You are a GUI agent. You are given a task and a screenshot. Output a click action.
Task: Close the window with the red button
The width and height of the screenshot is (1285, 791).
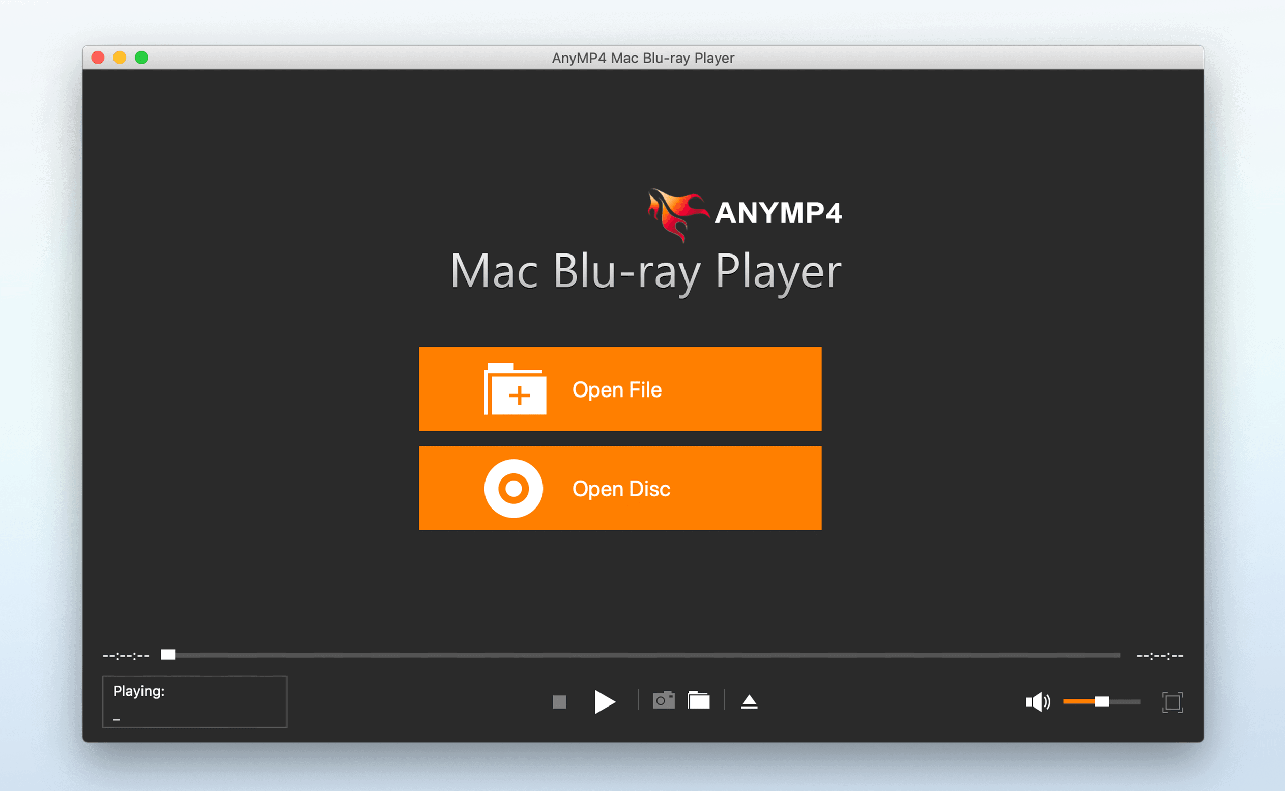(x=98, y=58)
